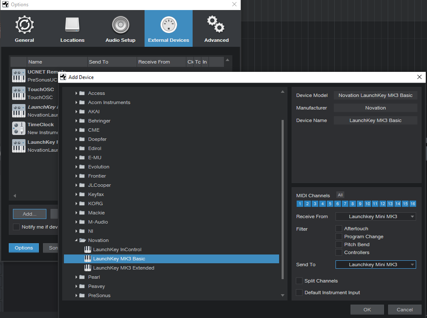Expand the Edirol manufacturer folder
The width and height of the screenshot is (427, 318).
(x=76, y=148)
